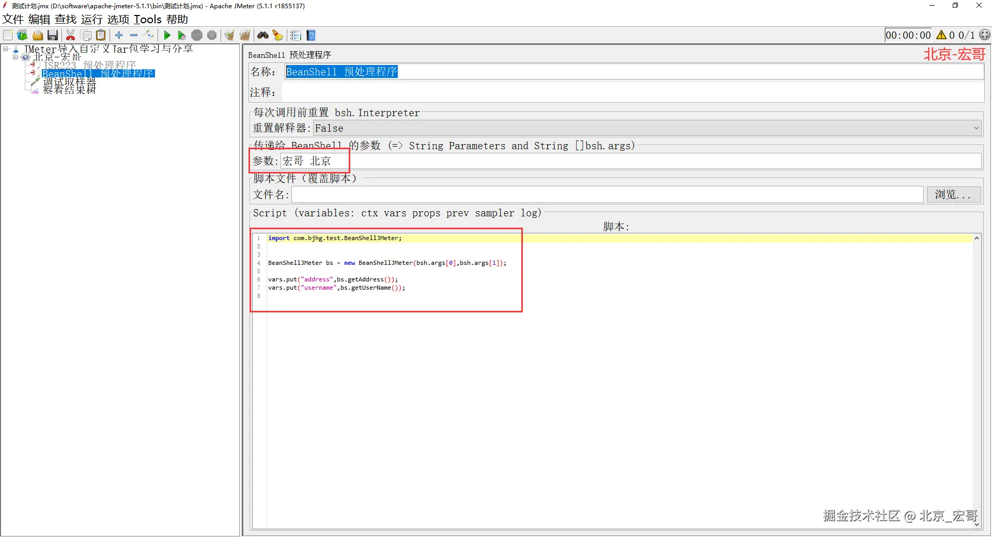Click the Shutdown test icon

tap(212, 35)
